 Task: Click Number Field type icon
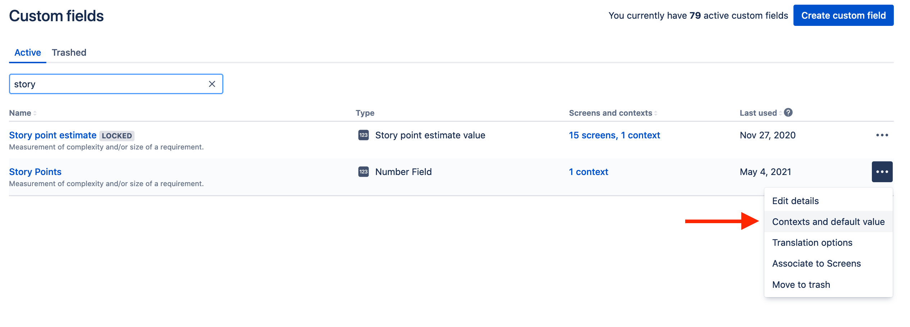coord(363,172)
